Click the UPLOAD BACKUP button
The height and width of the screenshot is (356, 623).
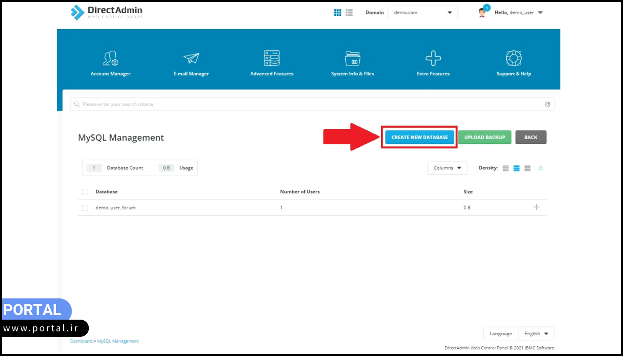click(x=484, y=137)
